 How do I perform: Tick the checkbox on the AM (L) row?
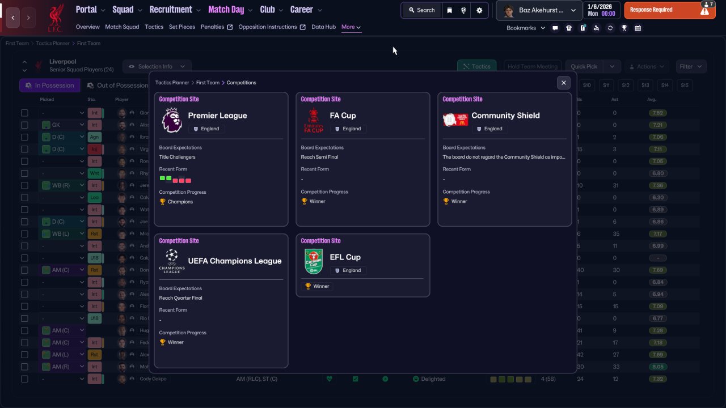[24, 355]
